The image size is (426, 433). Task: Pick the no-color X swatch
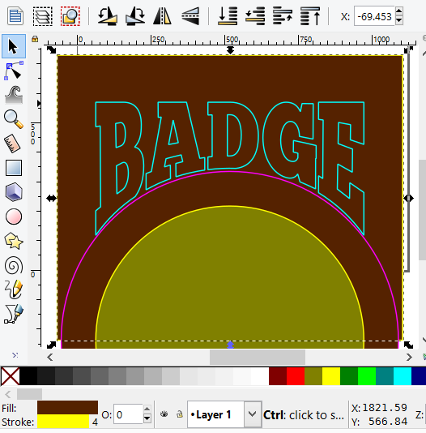pos(11,376)
